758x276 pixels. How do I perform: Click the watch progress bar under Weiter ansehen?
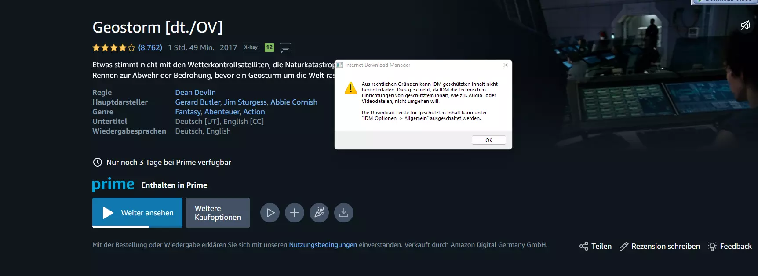[x=137, y=227]
